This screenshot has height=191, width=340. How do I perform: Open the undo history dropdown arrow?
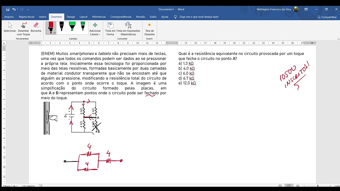[x=18, y=9]
